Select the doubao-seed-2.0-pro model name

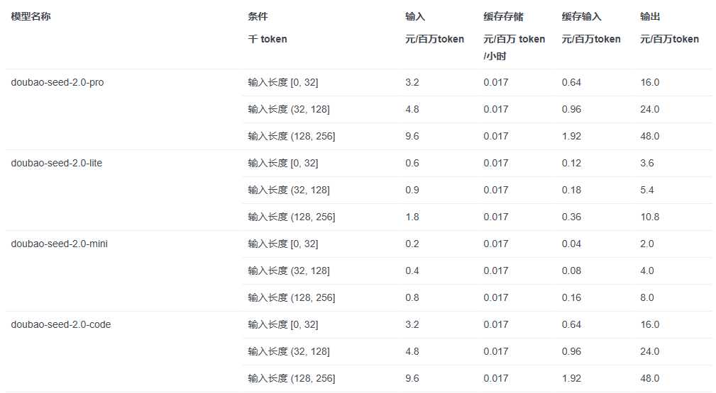pyautogui.click(x=57, y=83)
